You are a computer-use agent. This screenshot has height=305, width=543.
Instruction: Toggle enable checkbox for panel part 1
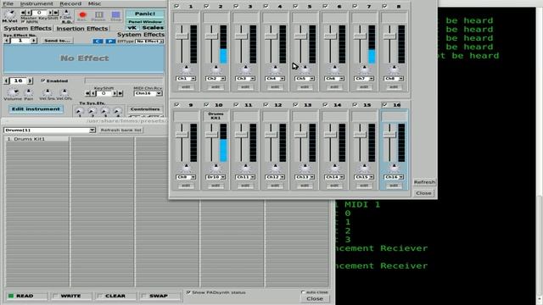click(x=177, y=6)
